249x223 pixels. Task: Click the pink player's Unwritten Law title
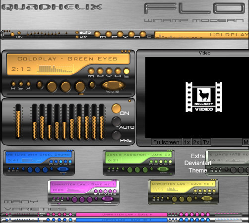[x=83, y=184]
